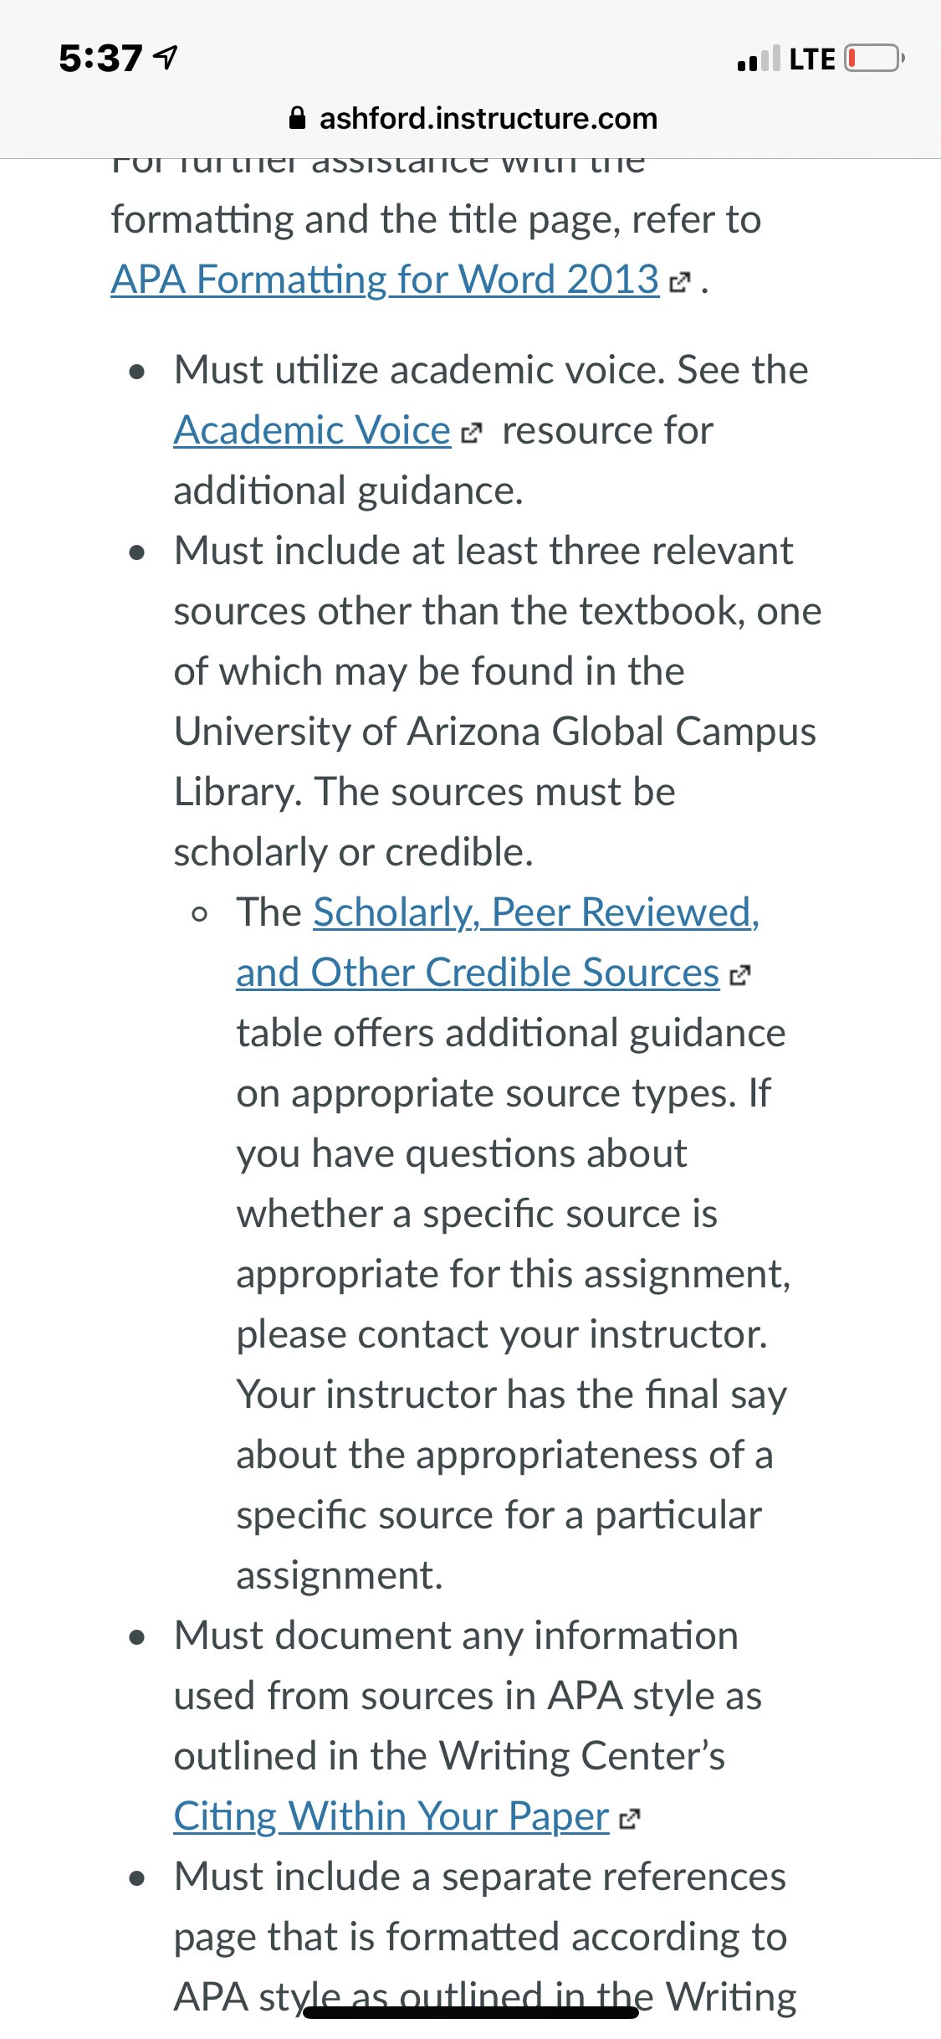The image size is (941, 2039).
Task: Open Citing Within Your Paper link
Action: 391,1816
